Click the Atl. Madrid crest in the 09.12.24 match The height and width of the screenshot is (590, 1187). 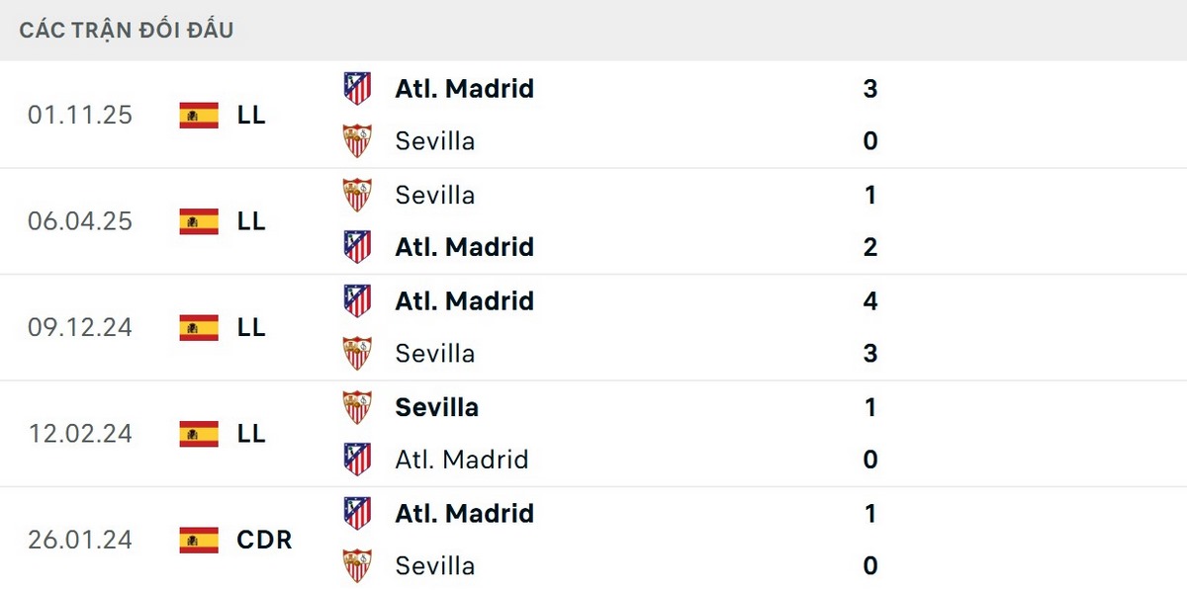click(355, 300)
